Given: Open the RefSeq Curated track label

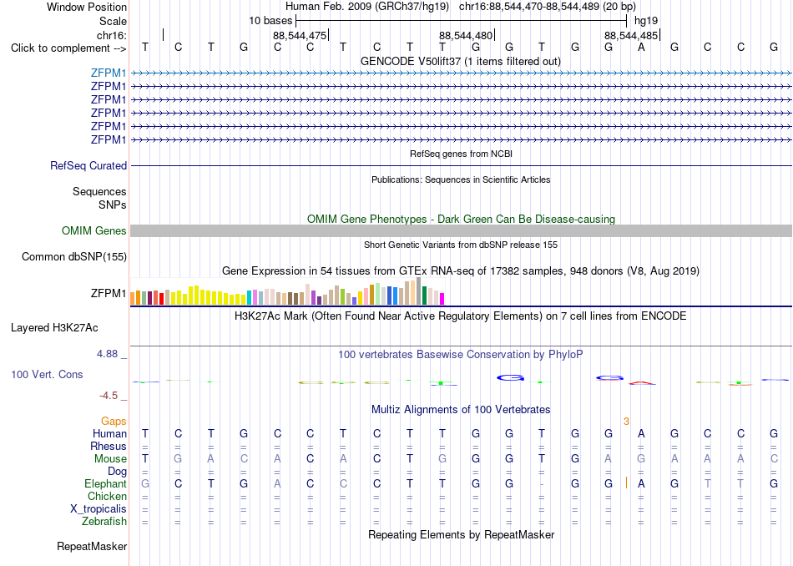Looking at the screenshot, I should (x=88, y=165).
